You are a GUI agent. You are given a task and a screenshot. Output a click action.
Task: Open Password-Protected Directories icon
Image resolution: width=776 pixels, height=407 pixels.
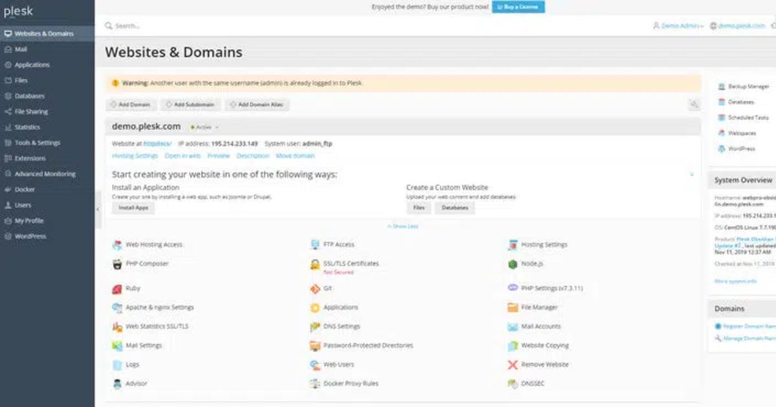[315, 346]
